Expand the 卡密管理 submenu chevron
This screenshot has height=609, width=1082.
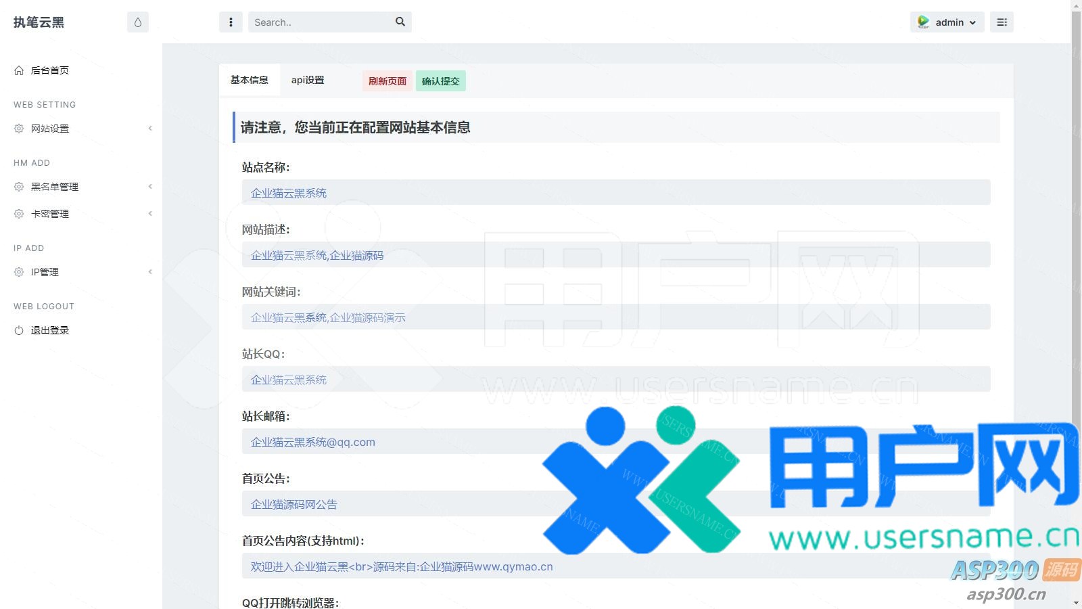coord(150,214)
